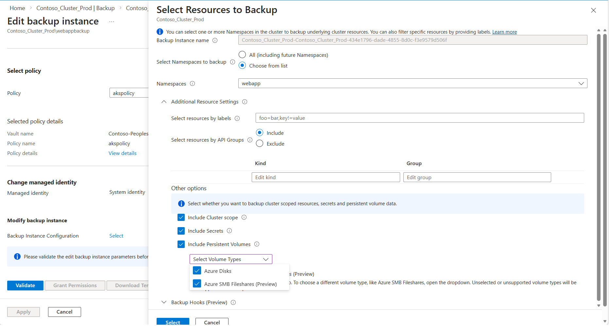Expand the Backup Hooks (Preview) section
Image resolution: width=609 pixels, height=326 pixels.
164,303
